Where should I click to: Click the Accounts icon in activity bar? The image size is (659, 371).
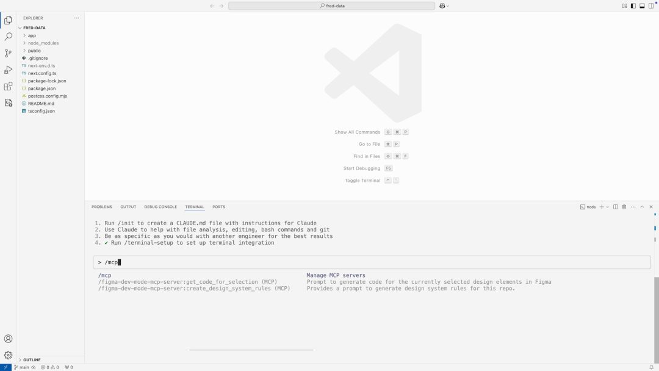[x=8, y=339]
